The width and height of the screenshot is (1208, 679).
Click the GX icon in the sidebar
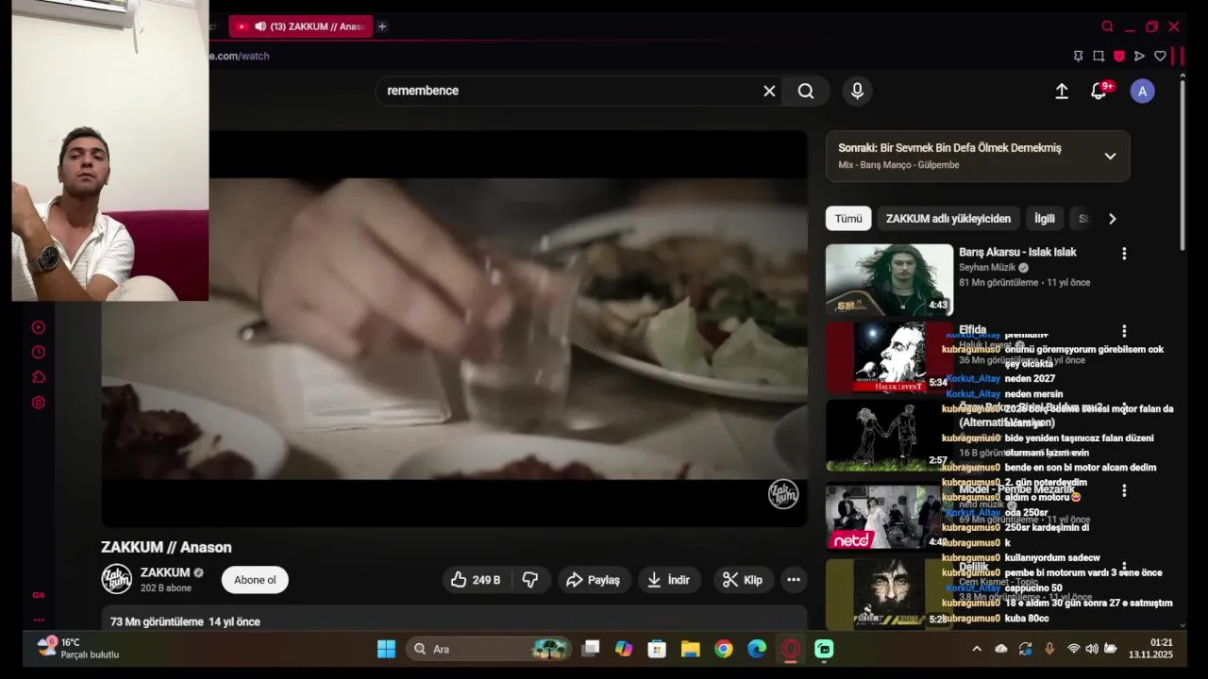point(39,595)
